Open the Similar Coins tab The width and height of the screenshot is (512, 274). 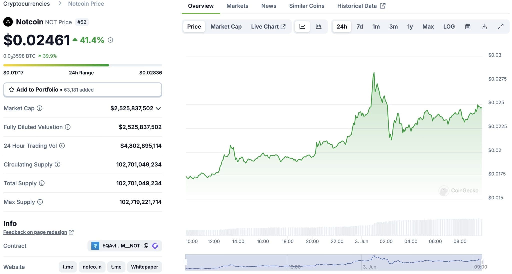tap(307, 6)
